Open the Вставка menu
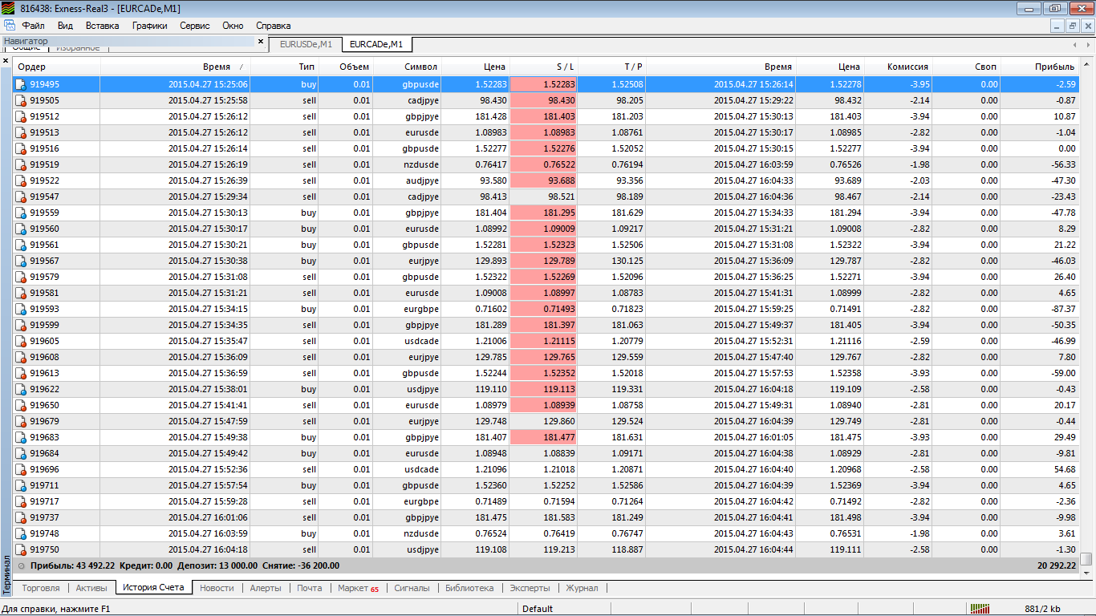Image resolution: width=1096 pixels, height=616 pixels. coord(102,26)
